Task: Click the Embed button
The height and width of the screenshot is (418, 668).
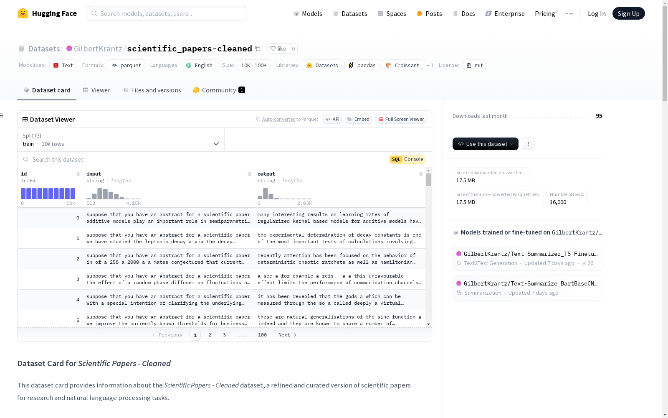Action: coord(358,119)
